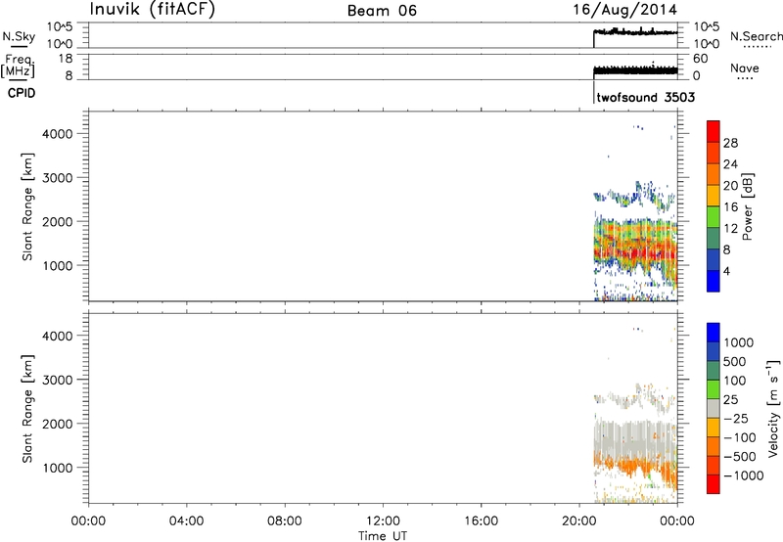Click the red top of power colorbar

[x=714, y=131]
